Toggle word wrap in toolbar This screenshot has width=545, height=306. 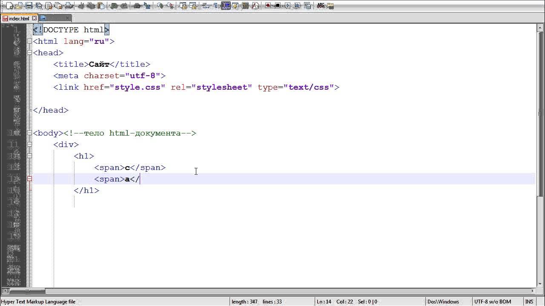click(205, 6)
